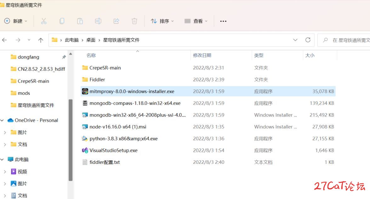370x199 pixels.
Task: Open 星穹铁道所需文件 in the sidebar
Action: point(32,105)
